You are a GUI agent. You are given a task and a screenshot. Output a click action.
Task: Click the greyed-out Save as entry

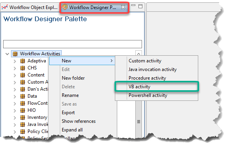[82, 104]
